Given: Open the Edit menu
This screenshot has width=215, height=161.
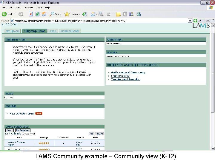Looking at the screenshot, I should point(10,7).
